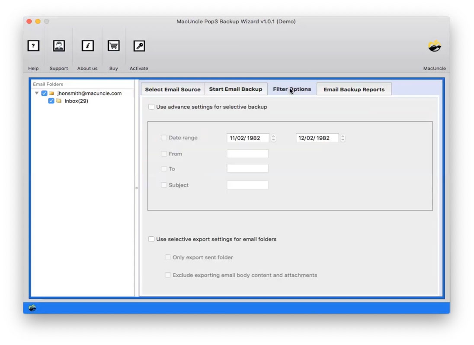Collapse the jhonsmith@macuncle.com folder tree

[36, 93]
